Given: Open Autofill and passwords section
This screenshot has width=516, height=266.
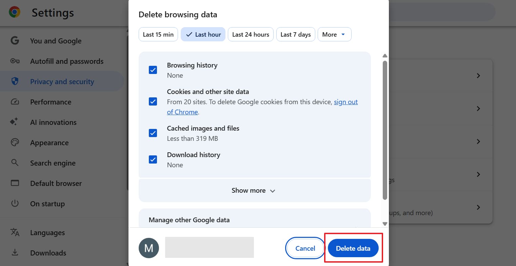Looking at the screenshot, I should (62, 61).
